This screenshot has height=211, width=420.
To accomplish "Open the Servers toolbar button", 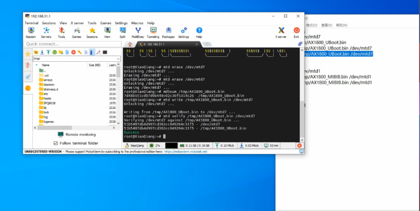I will [46, 33].
